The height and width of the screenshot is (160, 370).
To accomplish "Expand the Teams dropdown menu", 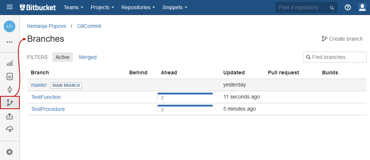I will [73, 7].
